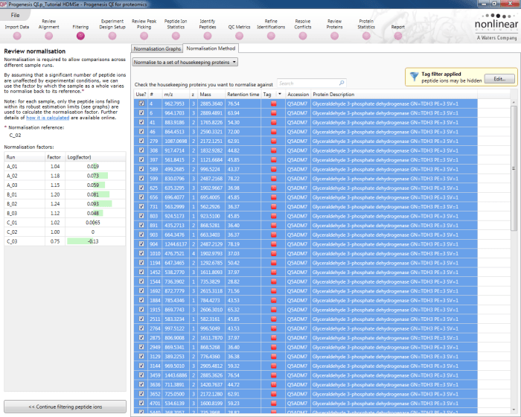
Task: Click the Protein Description column header
Action: (394, 94)
